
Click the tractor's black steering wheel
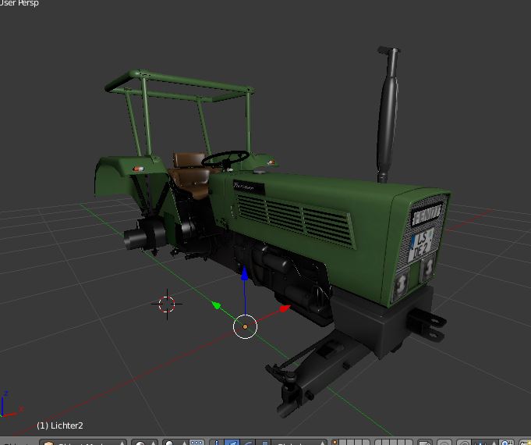coord(225,158)
